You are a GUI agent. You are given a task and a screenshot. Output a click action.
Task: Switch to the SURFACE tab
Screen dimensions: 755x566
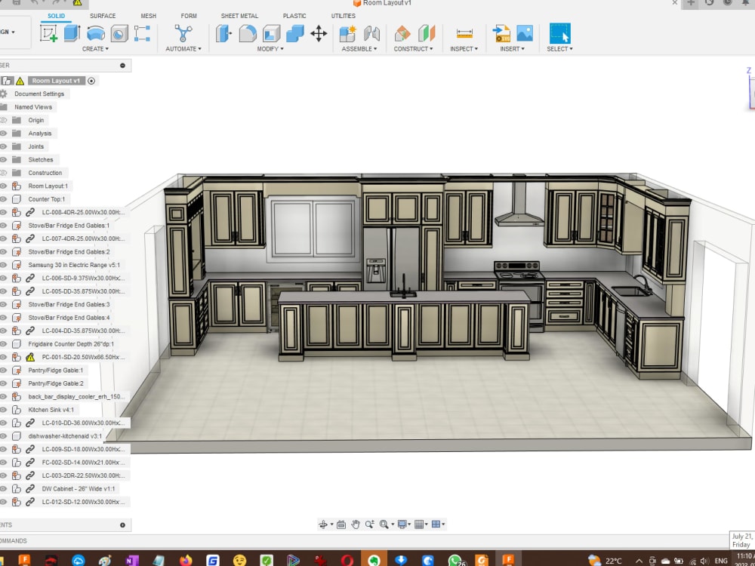pos(103,15)
